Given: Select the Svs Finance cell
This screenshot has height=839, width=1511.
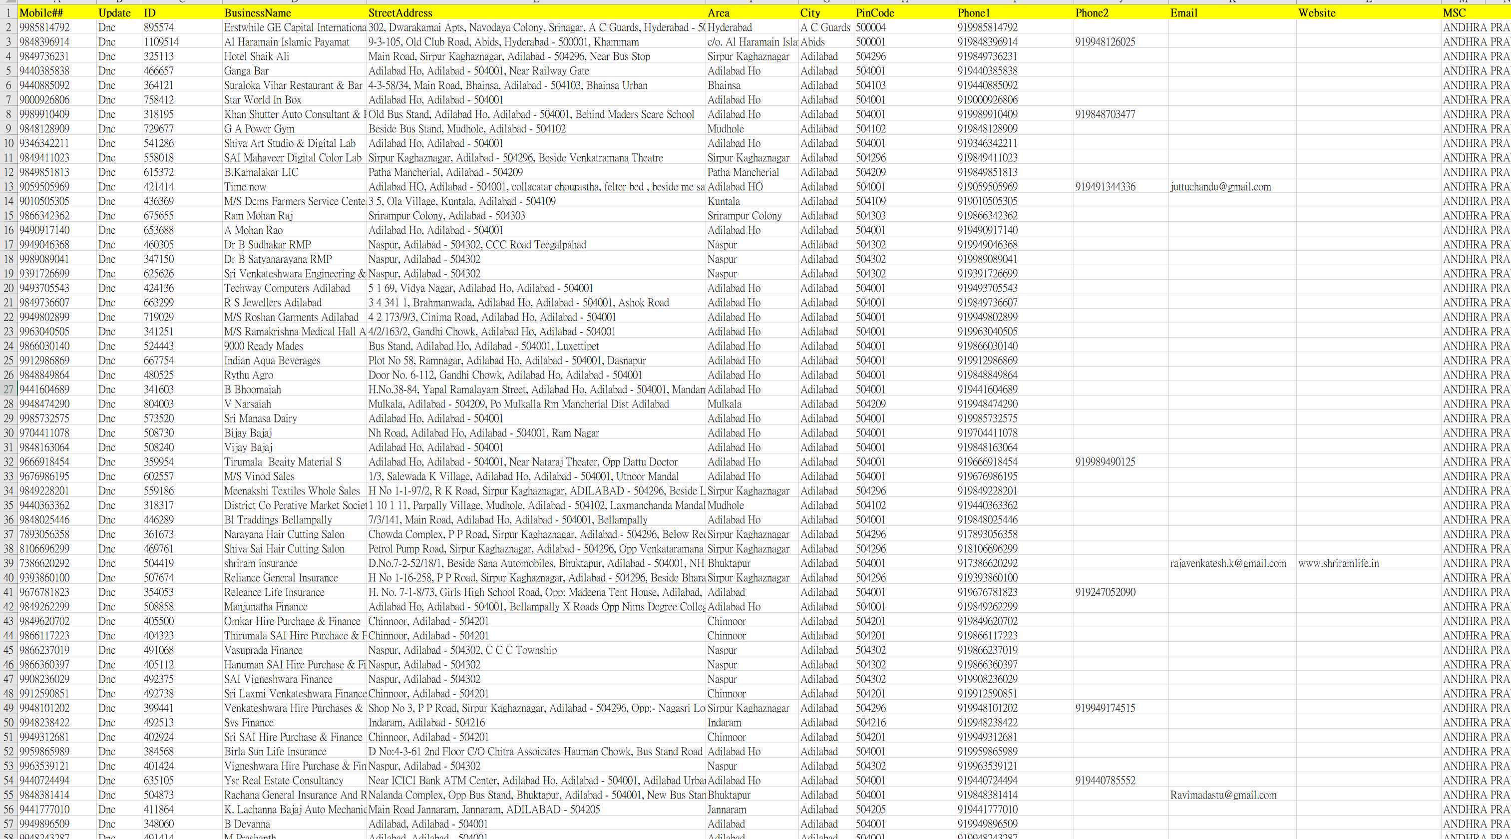Looking at the screenshot, I should 295,723.
